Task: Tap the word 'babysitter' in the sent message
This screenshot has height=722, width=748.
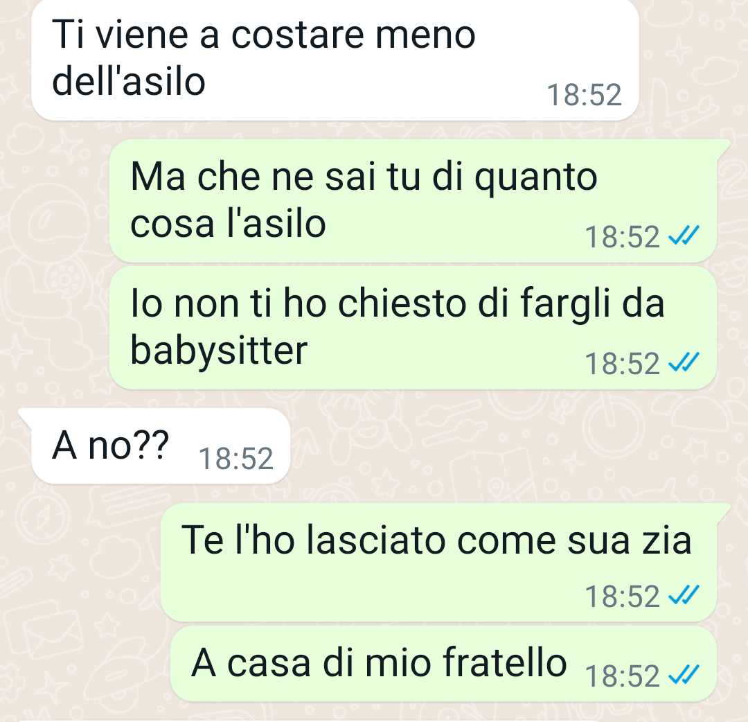Action: click(x=219, y=352)
